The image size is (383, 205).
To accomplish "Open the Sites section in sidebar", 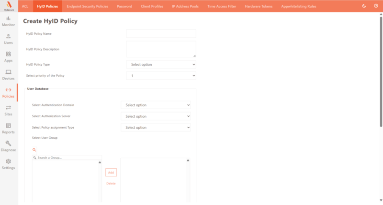I will (x=8, y=111).
